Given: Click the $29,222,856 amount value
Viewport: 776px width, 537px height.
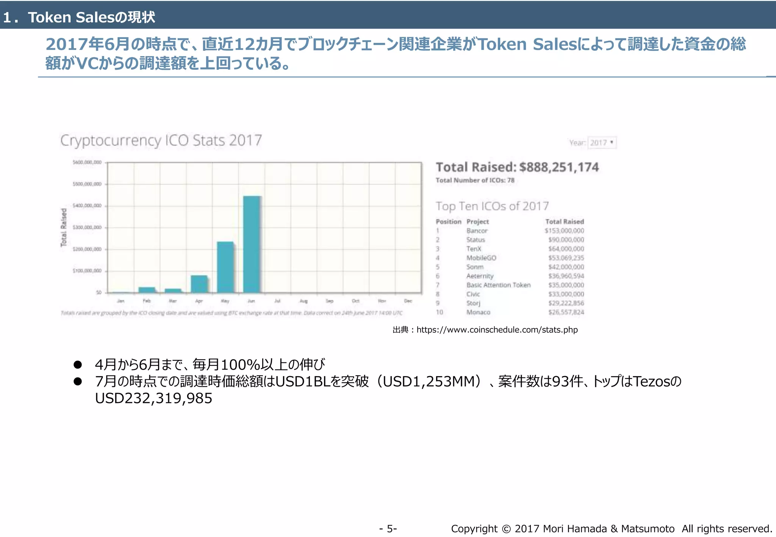Looking at the screenshot, I should [566, 303].
